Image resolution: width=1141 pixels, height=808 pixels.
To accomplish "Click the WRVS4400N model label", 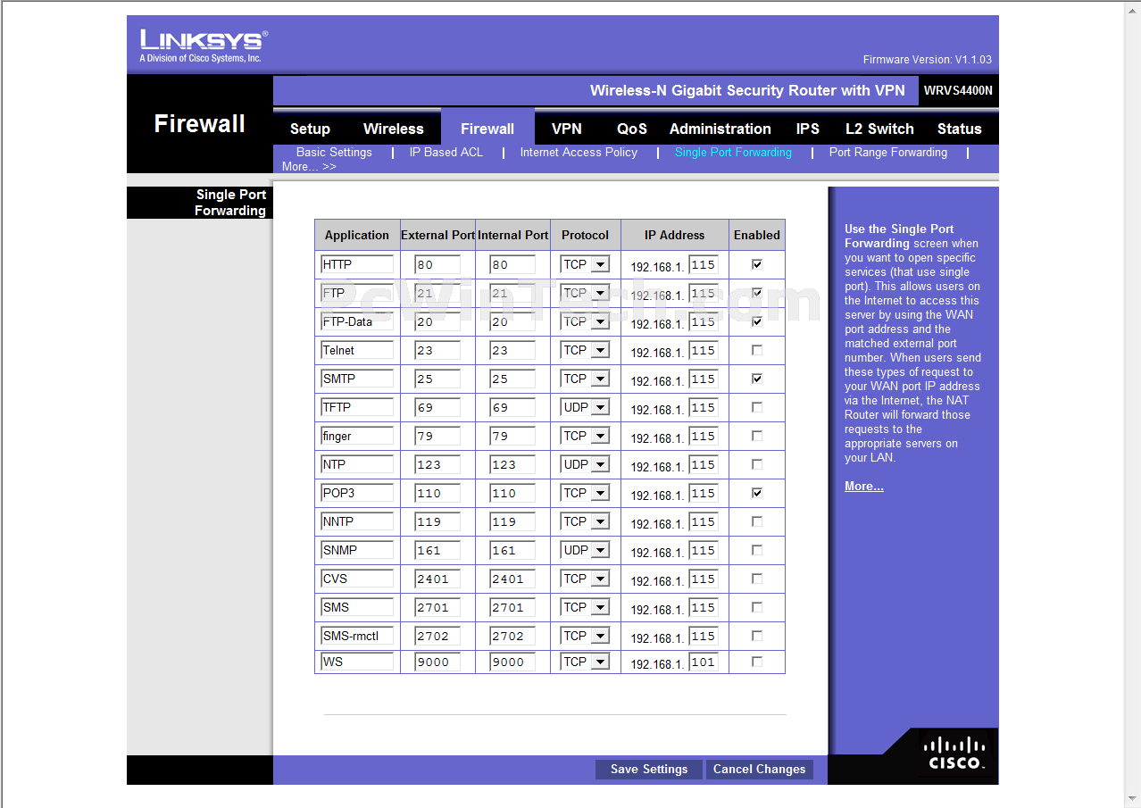I will (x=958, y=90).
